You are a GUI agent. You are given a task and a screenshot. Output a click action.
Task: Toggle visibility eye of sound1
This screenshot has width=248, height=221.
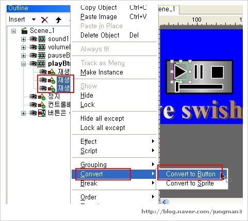(33, 39)
